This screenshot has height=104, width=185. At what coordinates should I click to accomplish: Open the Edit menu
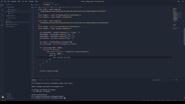pos(8,1)
